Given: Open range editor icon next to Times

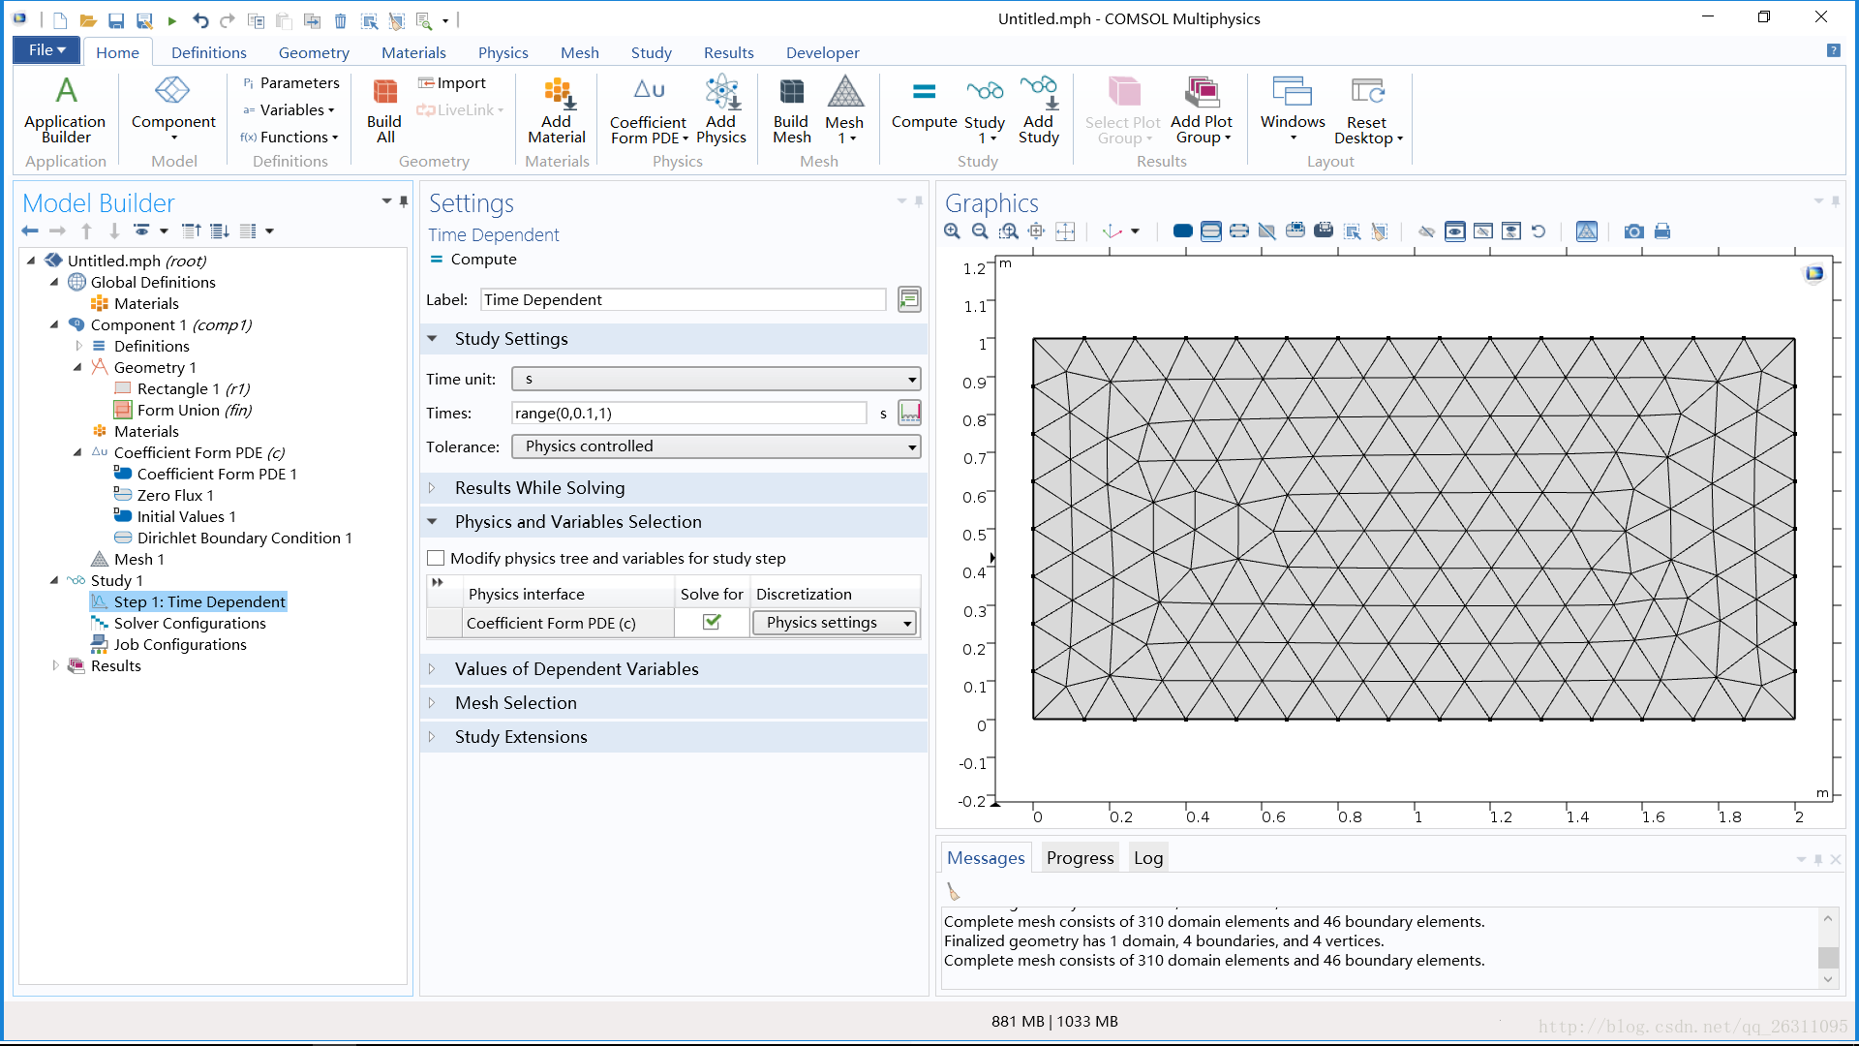Looking at the screenshot, I should 910,413.
